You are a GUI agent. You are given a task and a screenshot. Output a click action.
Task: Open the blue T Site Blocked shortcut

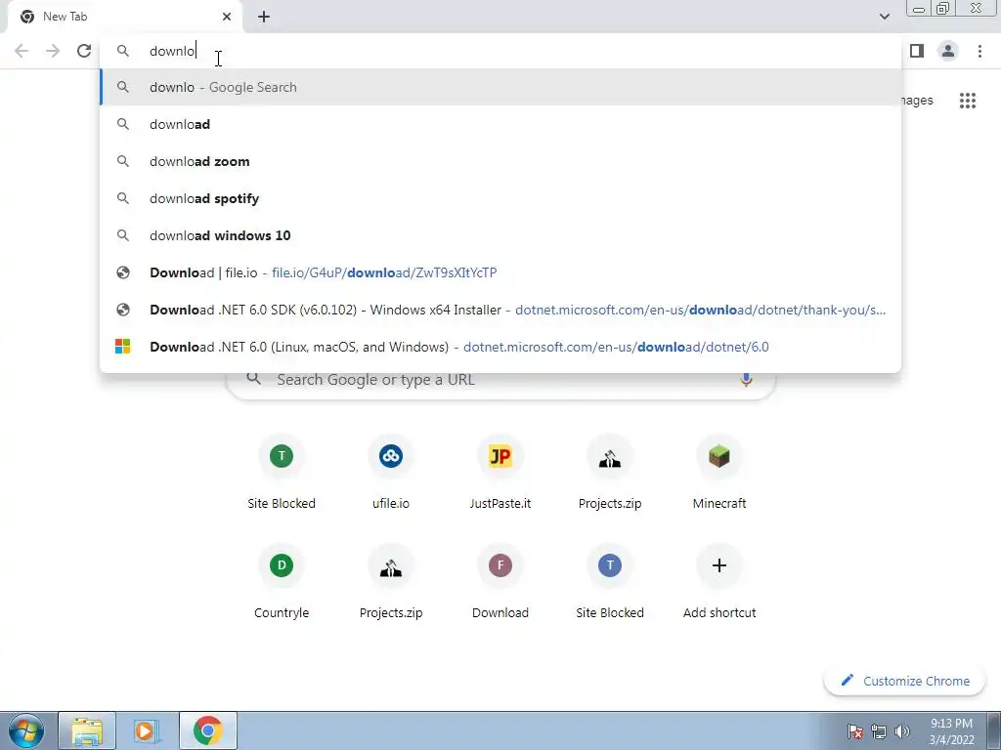[x=610, y=583]
